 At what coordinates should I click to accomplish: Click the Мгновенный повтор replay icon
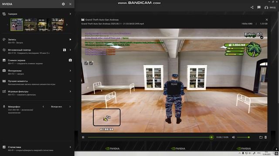pyautogui.click(x=4, y=50)
